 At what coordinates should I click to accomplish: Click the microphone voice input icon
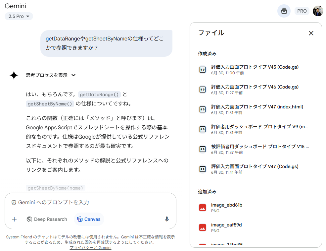(x=166, y=219)
